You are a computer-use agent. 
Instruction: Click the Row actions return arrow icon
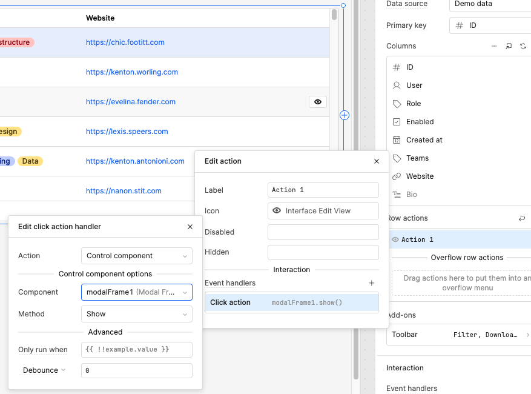click(522, 218)
